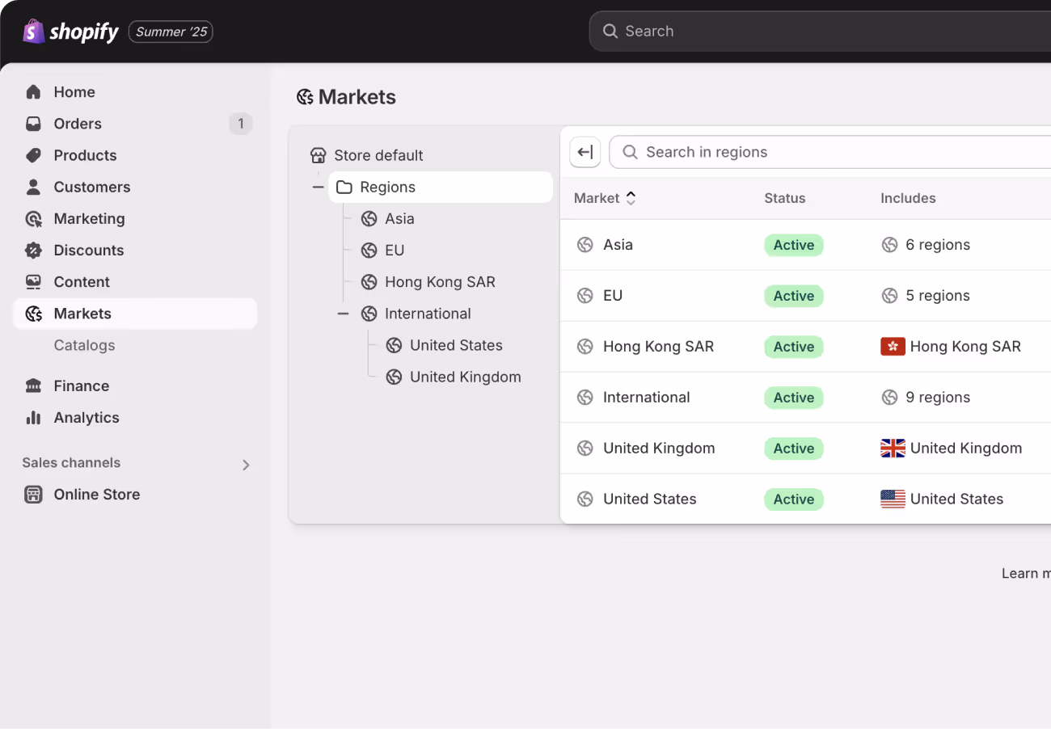Collapse the Regions tree node
This screenshot has width=1051, height=729.
click(319, 188)
